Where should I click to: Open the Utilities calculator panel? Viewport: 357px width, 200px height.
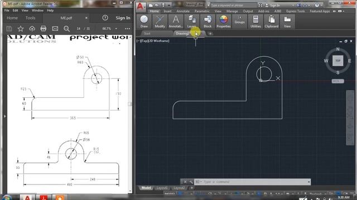pos(255,22)
